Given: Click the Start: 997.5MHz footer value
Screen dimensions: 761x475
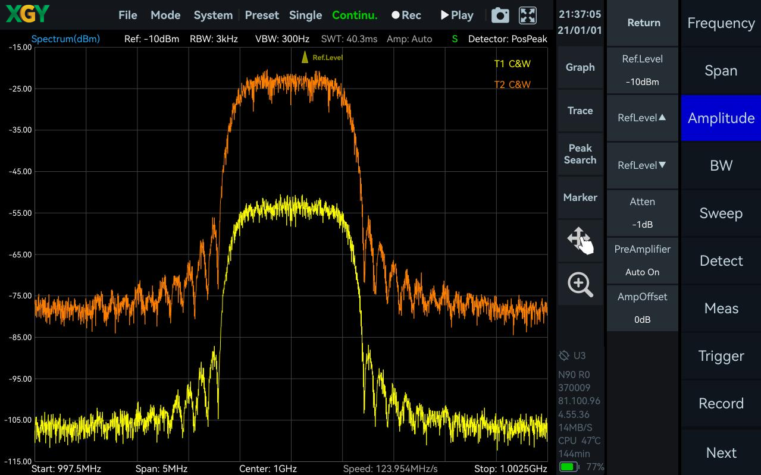Looking at the screenshot, I should pyautogui.click(x=66, y=468).
